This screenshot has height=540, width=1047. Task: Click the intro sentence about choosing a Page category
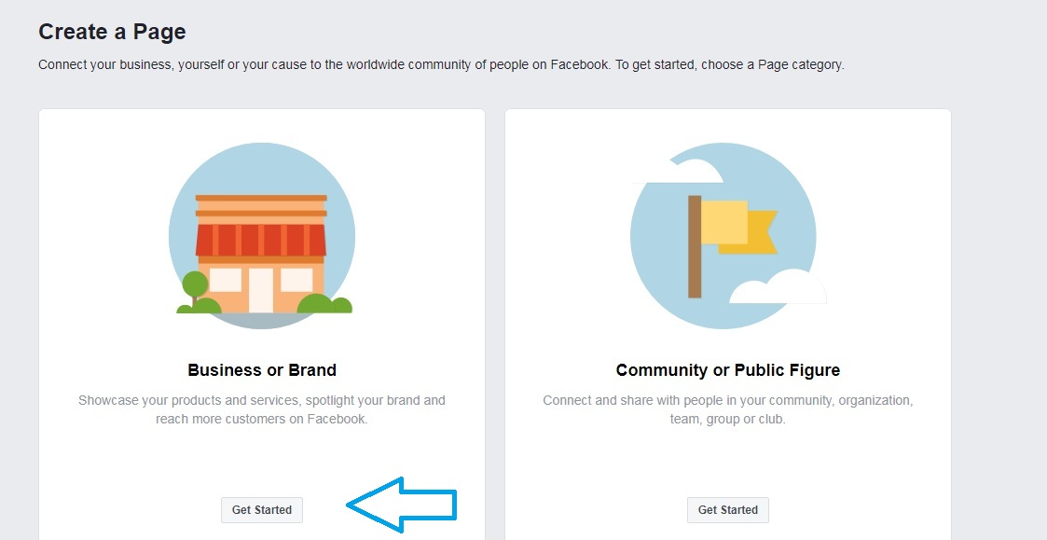point(441,65)
